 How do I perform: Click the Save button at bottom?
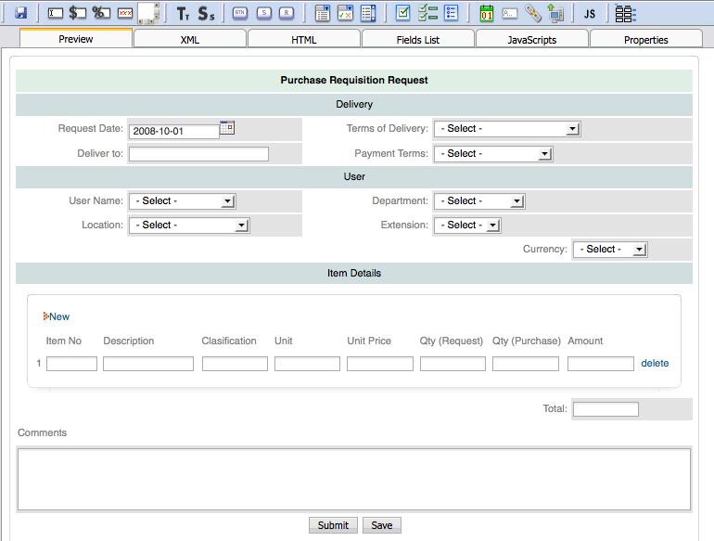click(x=382, y=525)
